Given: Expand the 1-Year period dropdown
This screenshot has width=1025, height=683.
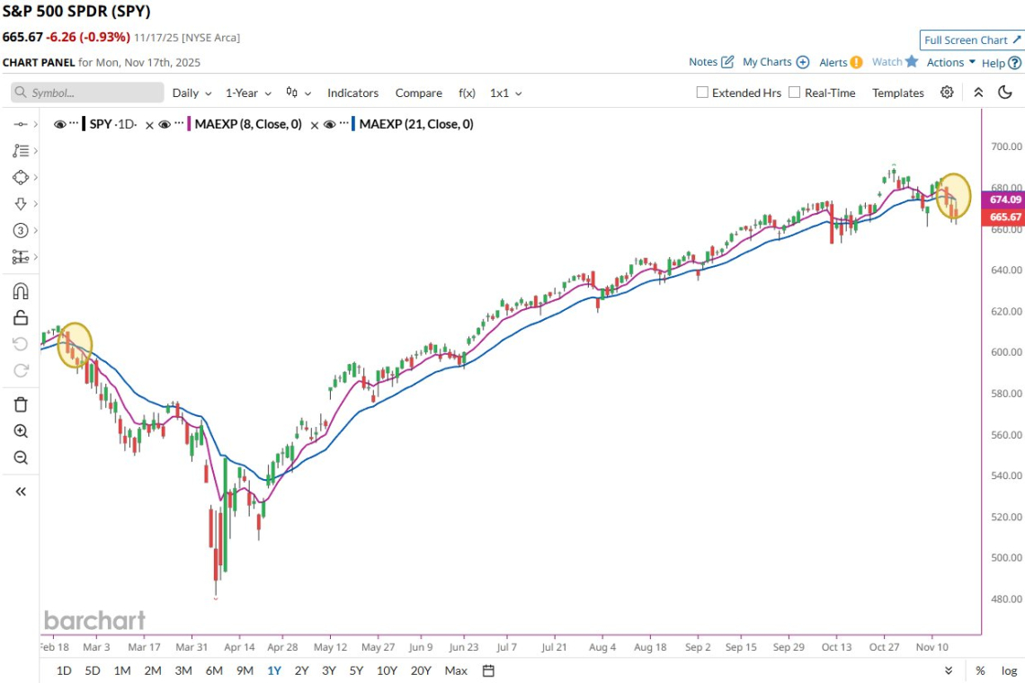Looking at the screenshot, I should pos(247,93).
